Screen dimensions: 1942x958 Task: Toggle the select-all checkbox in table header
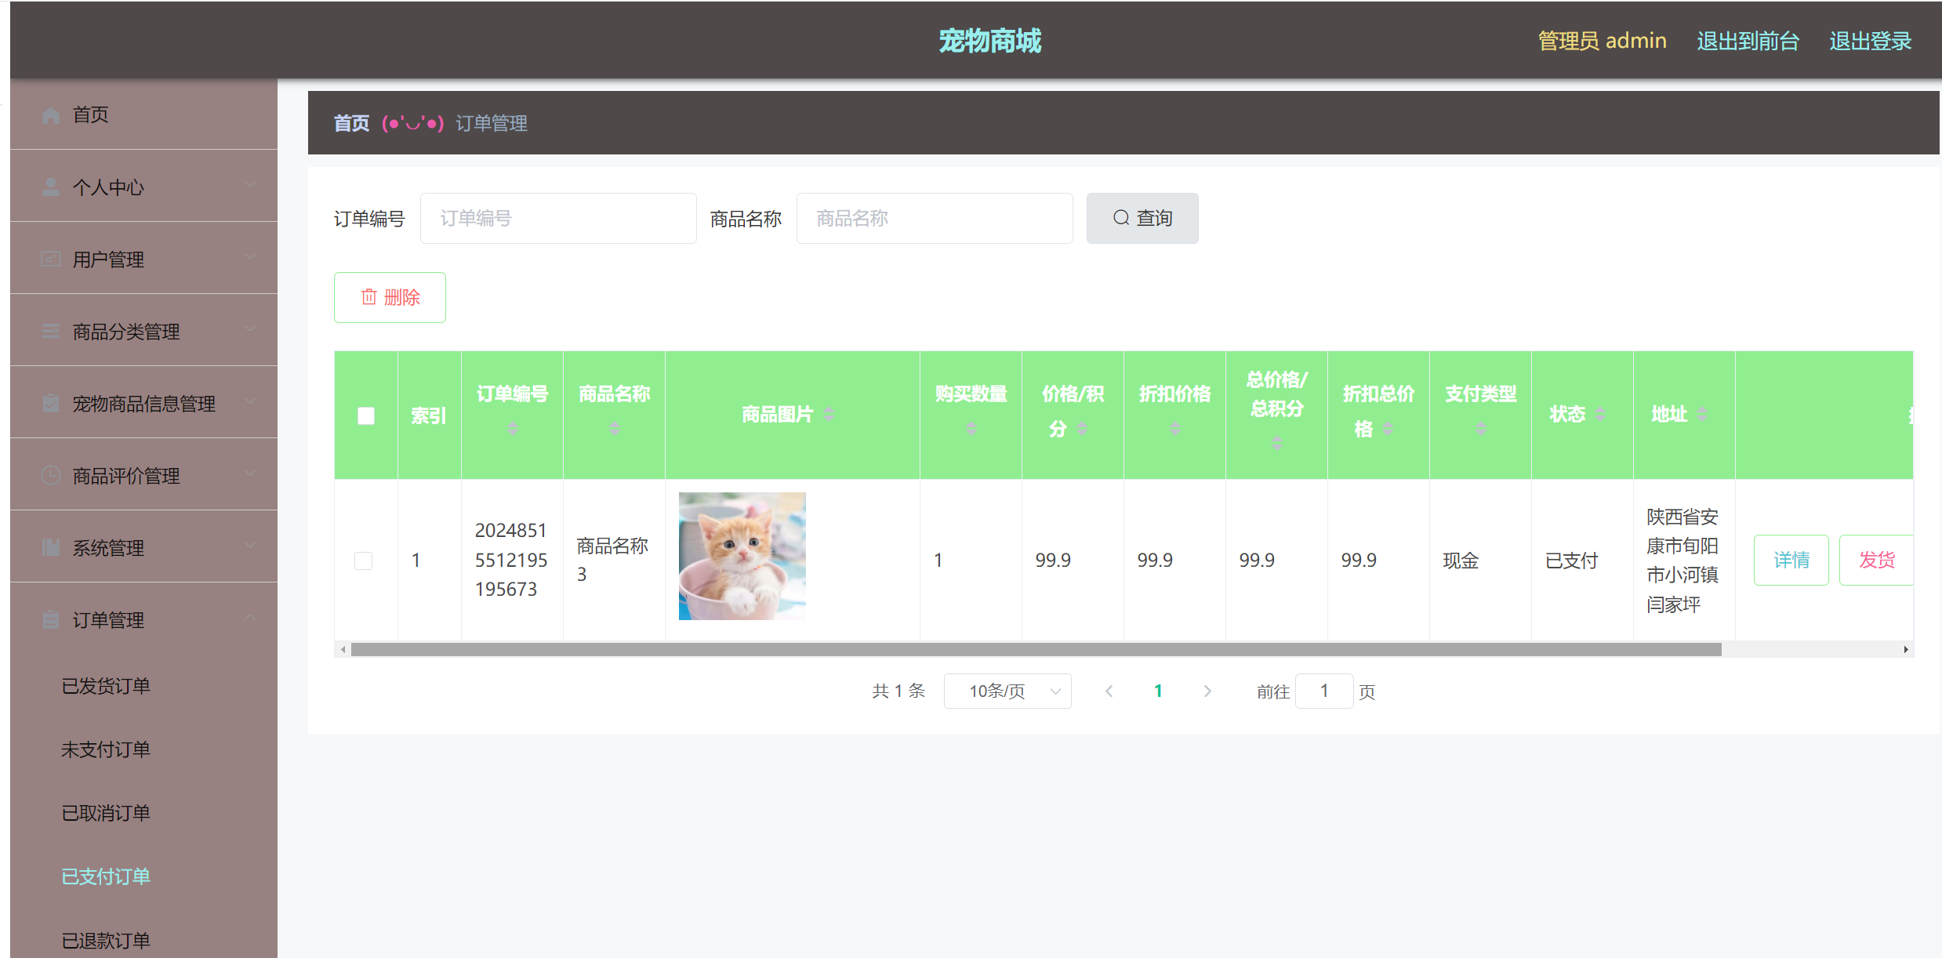point(365,415)
